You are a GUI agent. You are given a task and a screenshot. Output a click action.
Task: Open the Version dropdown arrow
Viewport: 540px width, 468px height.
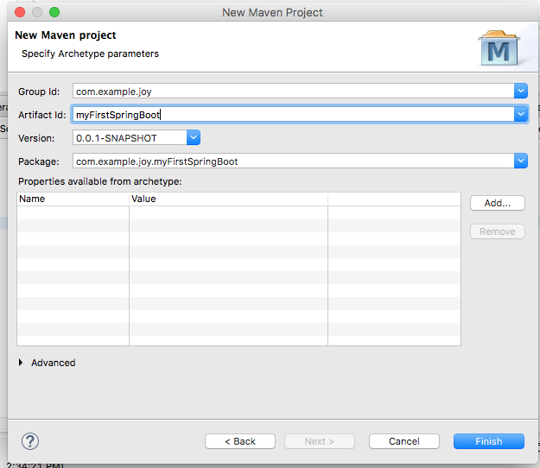[x=194, y=137]
